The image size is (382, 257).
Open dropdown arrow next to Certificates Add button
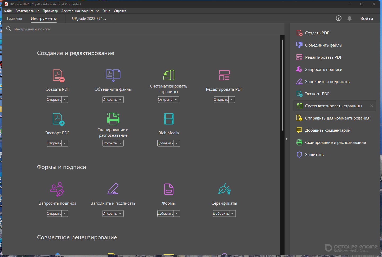[x=232, y=214]
